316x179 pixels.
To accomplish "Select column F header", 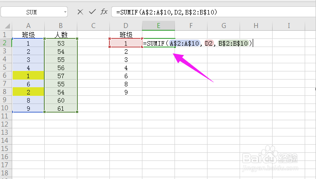I will pos(191,26).
